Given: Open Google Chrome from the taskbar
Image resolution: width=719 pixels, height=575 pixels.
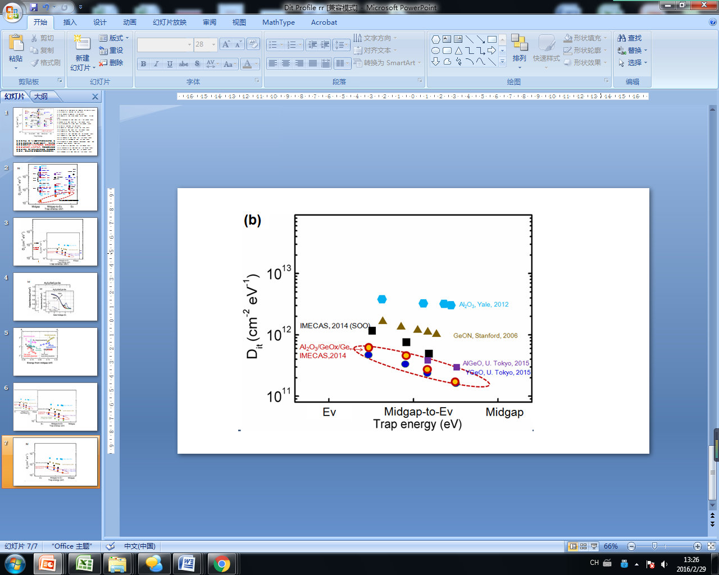Looking at the screenshot, I should coord(221,564).
